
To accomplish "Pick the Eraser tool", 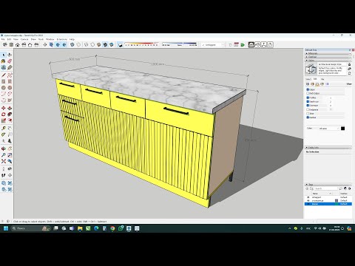I will pyautogui.click(x=10, y=61).
